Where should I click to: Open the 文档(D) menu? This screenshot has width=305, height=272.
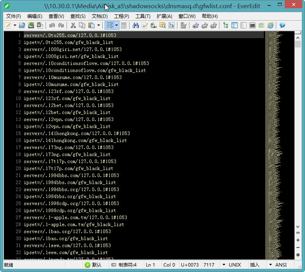(100, 16)
